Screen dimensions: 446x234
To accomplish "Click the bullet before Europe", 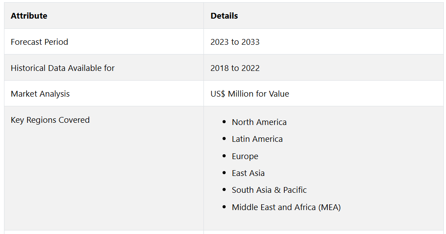I will 224,156.
